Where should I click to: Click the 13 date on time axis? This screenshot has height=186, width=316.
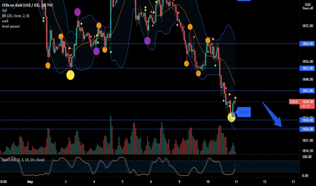point(293,182)
